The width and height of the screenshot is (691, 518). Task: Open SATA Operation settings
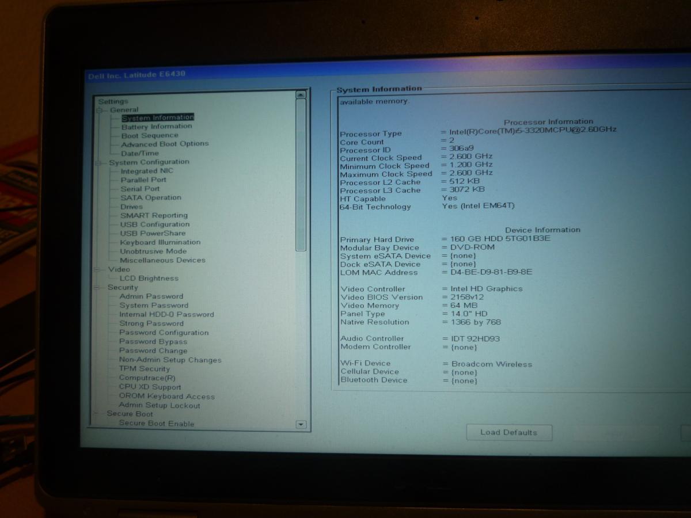point(151,197)
